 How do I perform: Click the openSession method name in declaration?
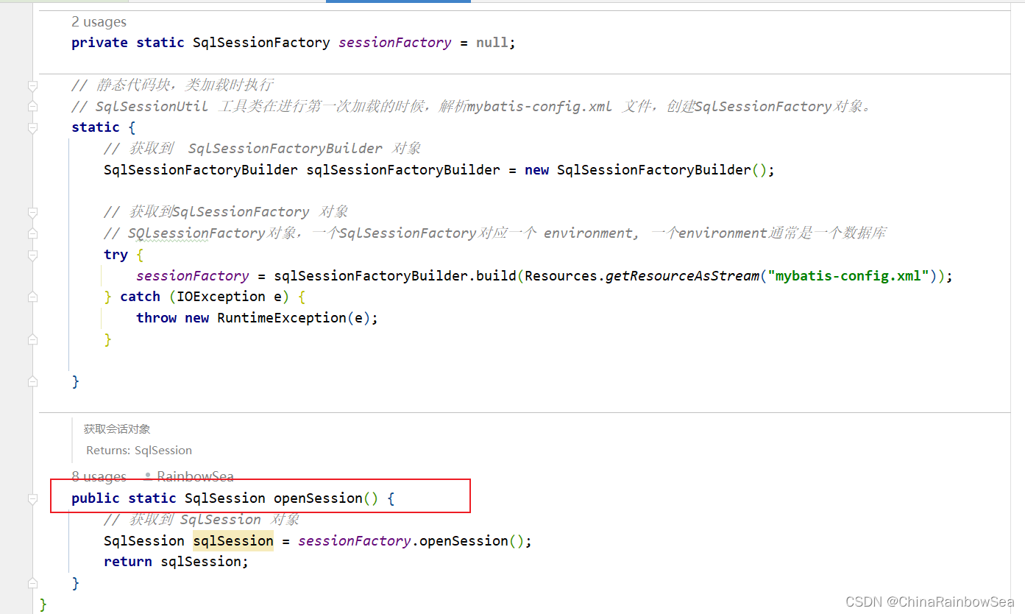[318, 498]
